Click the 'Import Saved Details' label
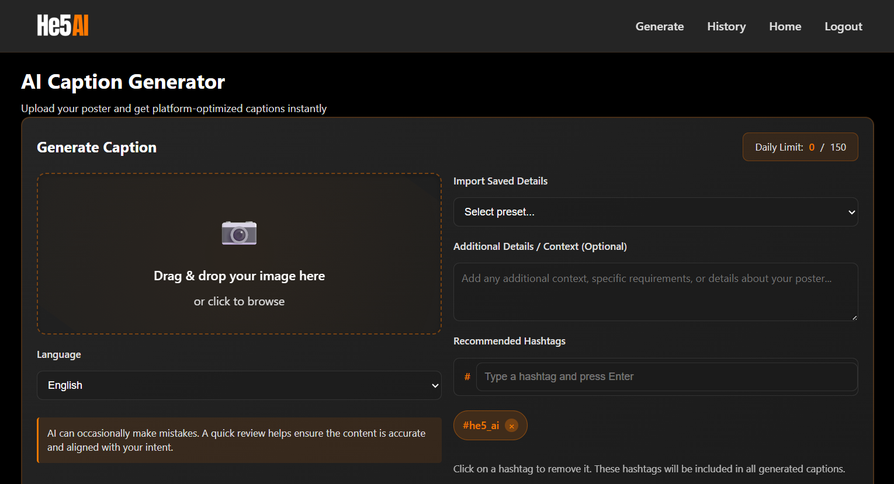Viewport: 894px width, 484px height. 500,181
